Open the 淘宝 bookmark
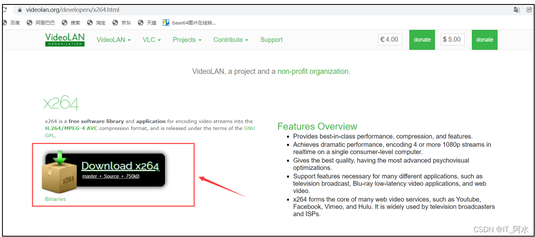Viewport: 535px width, 237px height. (96, 23)
